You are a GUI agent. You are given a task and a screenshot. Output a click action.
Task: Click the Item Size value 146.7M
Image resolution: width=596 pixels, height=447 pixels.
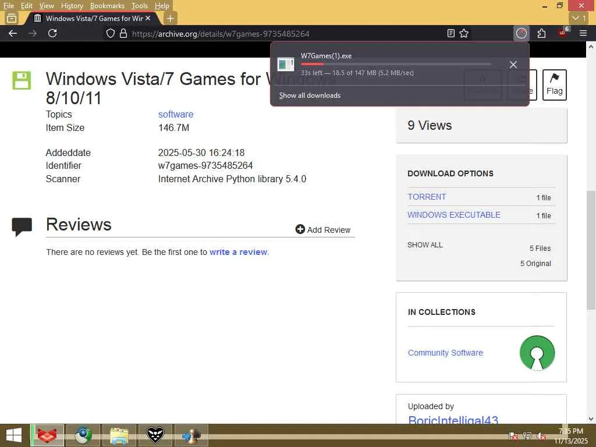[x=173, y=127]
